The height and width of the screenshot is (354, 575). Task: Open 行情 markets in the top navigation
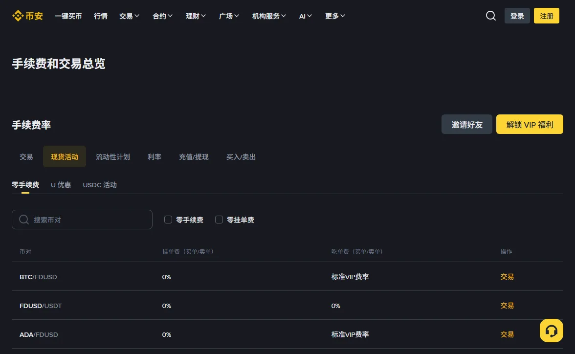(101, 16)
